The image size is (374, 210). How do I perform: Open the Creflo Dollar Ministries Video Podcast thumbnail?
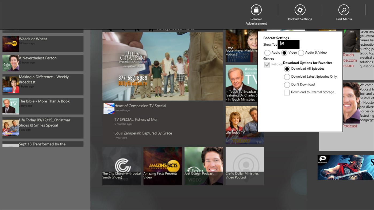244,166
